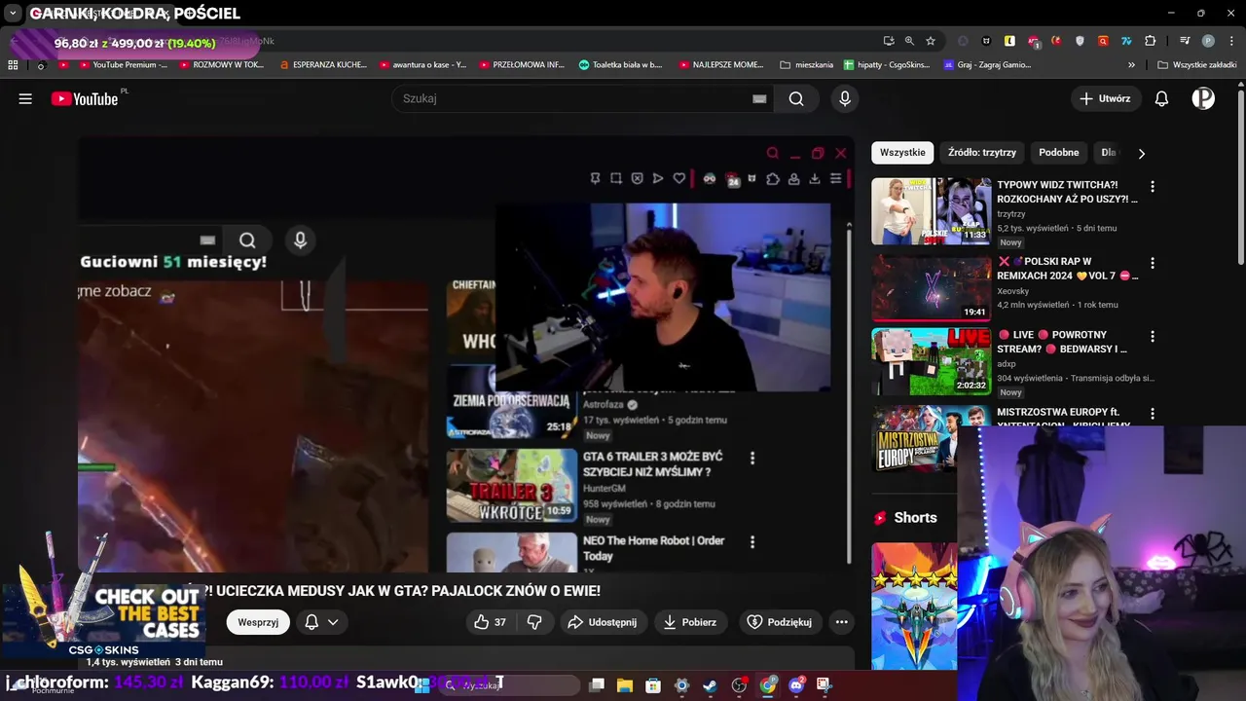
Task: Click the Podziękuj thanks button
Action: (x=779, y=622)
